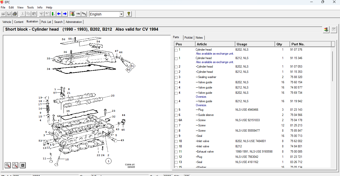
Task: Open the File menu
Action: [3, 7]
